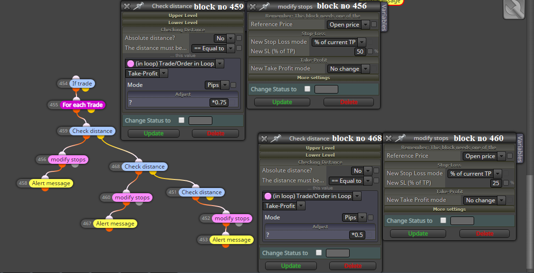Click pin icon on block 456 panel
This screenshot has width=534, height=273.
264,6
